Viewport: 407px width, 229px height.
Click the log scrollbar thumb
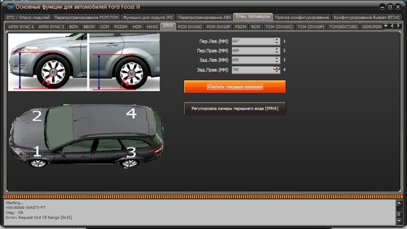[x=399, y=214]
